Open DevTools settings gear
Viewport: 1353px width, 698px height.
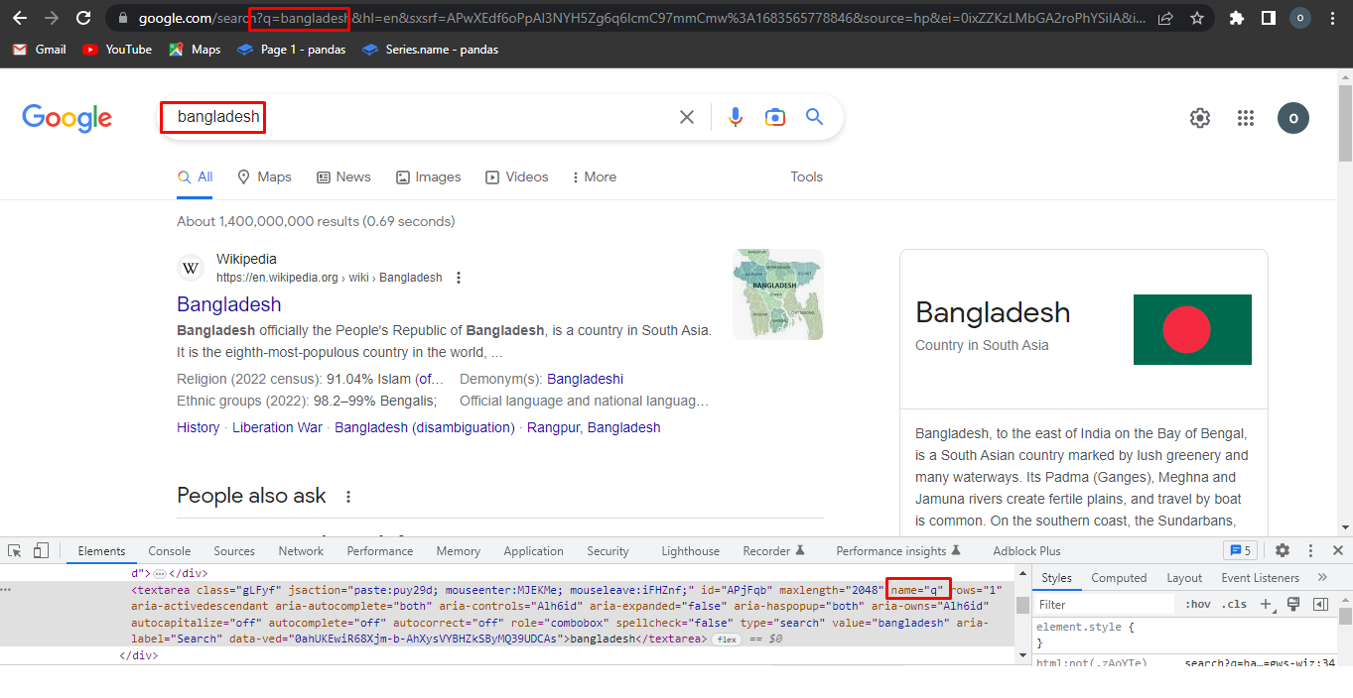tap(1283, 550)
